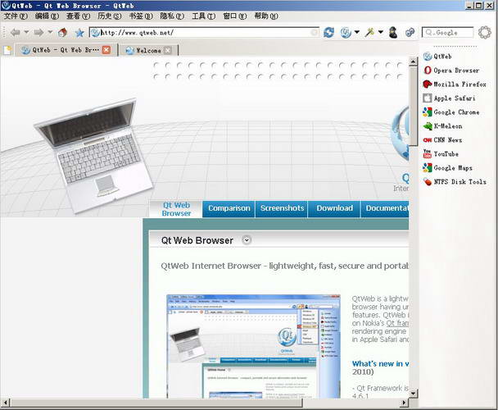
Task: Click the address bar URL field
Action: 204,33
